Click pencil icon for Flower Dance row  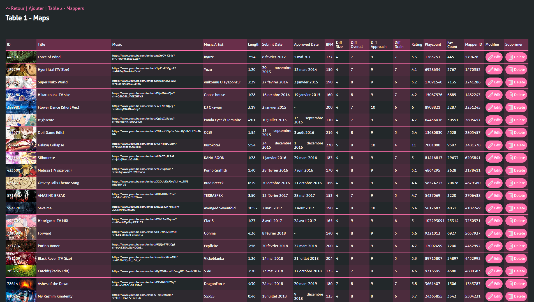click(x=491, y=107)
